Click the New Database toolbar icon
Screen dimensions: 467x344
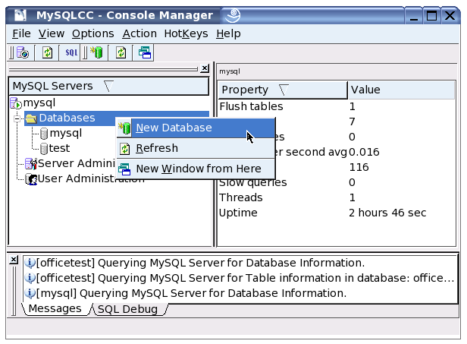(x=96, y=52)
